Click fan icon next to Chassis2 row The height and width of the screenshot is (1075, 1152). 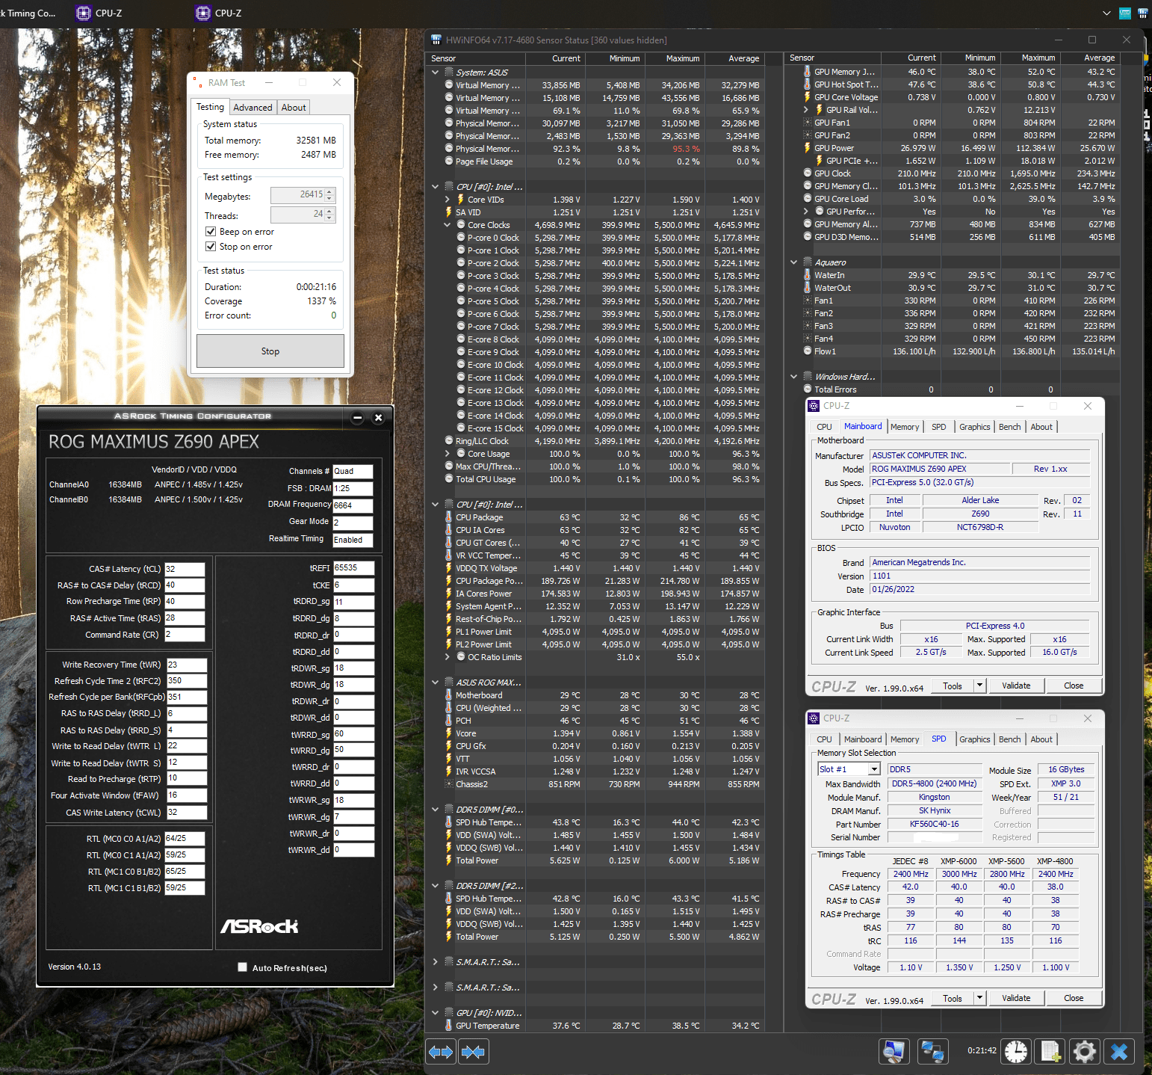(x=448, y=784)
